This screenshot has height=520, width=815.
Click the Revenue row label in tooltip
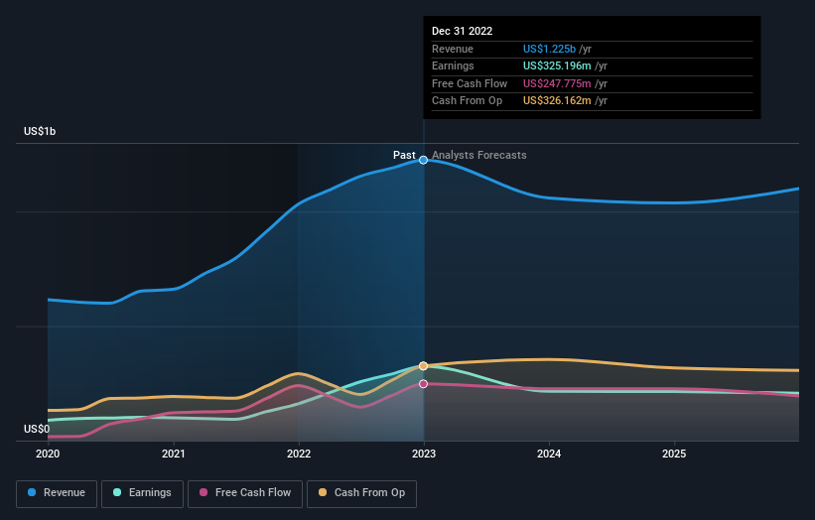(x=453, y=49)
